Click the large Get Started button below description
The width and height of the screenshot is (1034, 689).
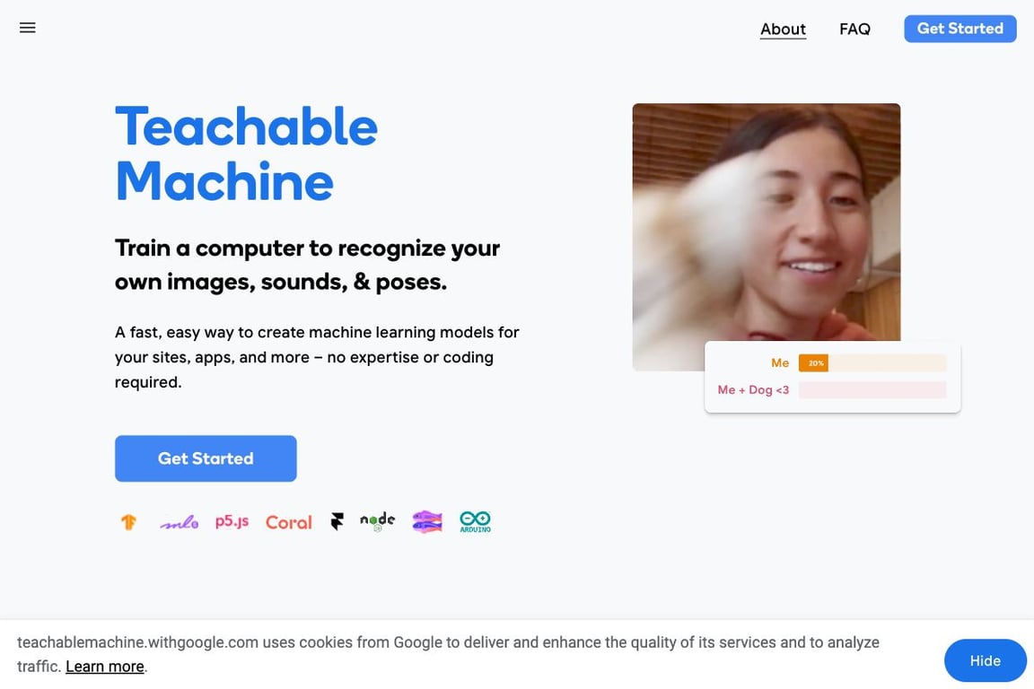206,458
